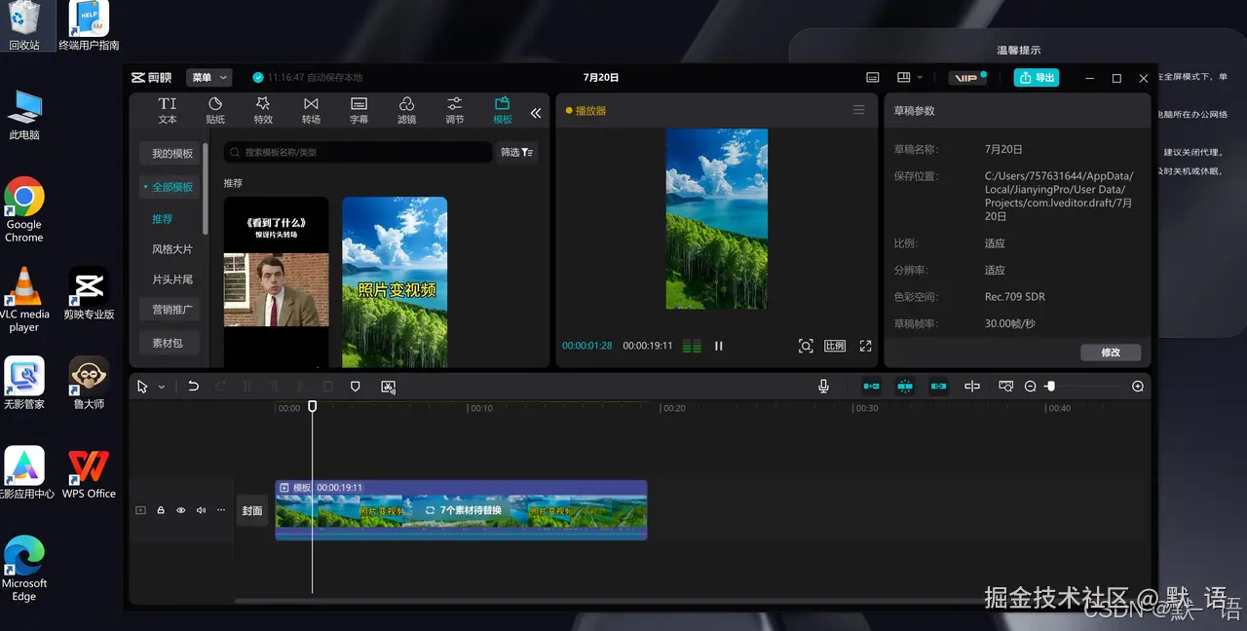Click the undo arrow in timeline toolbar

coord(193,387)
